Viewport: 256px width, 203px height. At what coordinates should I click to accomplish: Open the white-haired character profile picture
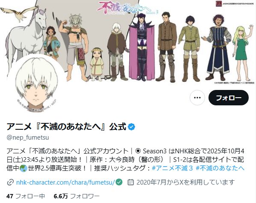(x=37, y=84)
